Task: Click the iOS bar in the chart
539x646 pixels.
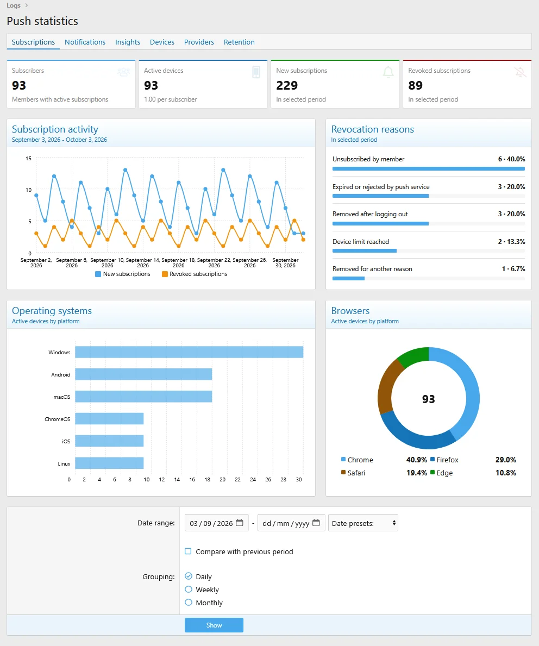Action: pyautogui.click(x=109, y=441)
